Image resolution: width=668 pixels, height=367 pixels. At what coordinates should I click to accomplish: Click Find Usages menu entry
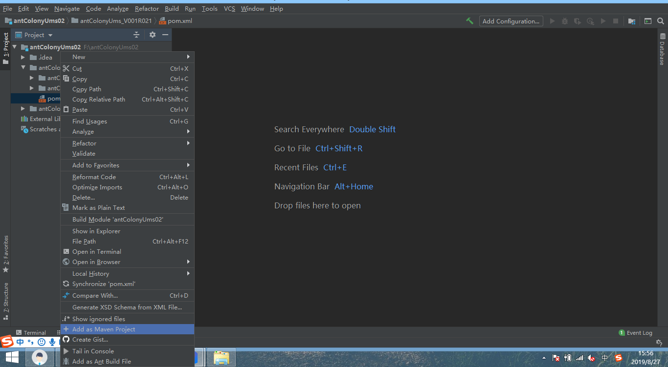[127, 122]
